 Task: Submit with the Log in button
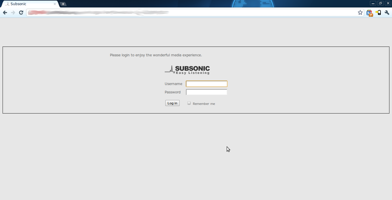[172, 103]
